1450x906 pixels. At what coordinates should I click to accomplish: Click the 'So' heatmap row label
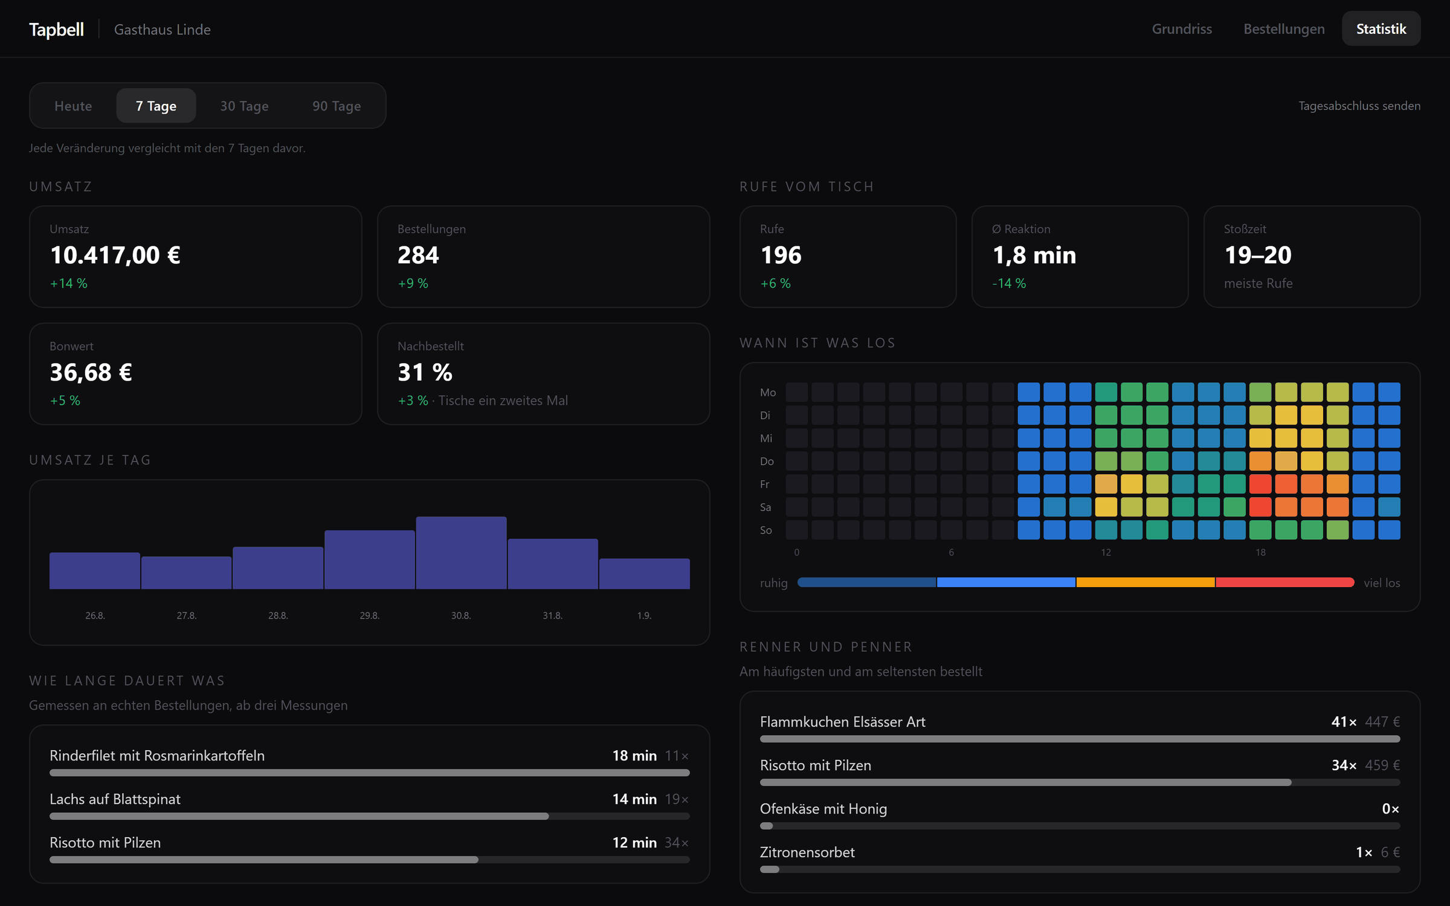coord(766,530)
